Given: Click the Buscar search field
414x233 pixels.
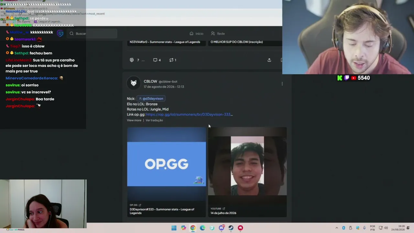Looking at the screenshot, I should pos(92,34).
